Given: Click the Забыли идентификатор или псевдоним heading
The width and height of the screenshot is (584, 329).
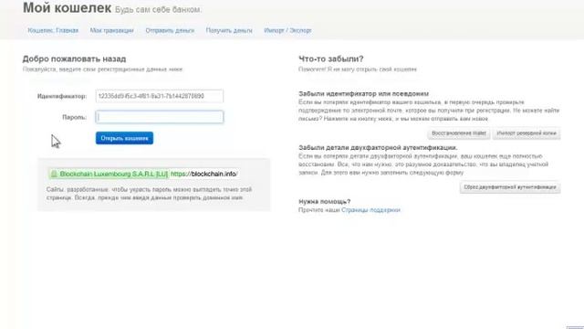Looking at the screenshot, I should pyautogui.click(x=363, y=94).
